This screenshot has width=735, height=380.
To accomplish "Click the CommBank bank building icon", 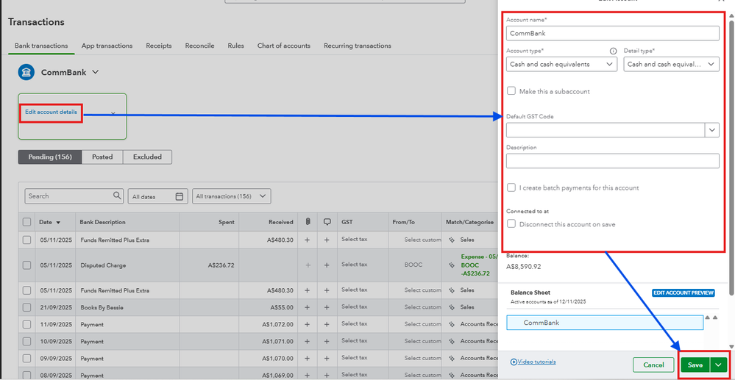I will 26,73.
